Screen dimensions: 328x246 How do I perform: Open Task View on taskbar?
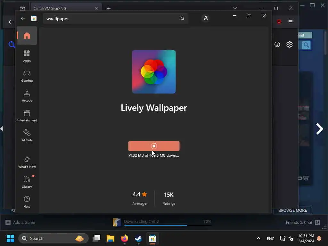(96, 238)
